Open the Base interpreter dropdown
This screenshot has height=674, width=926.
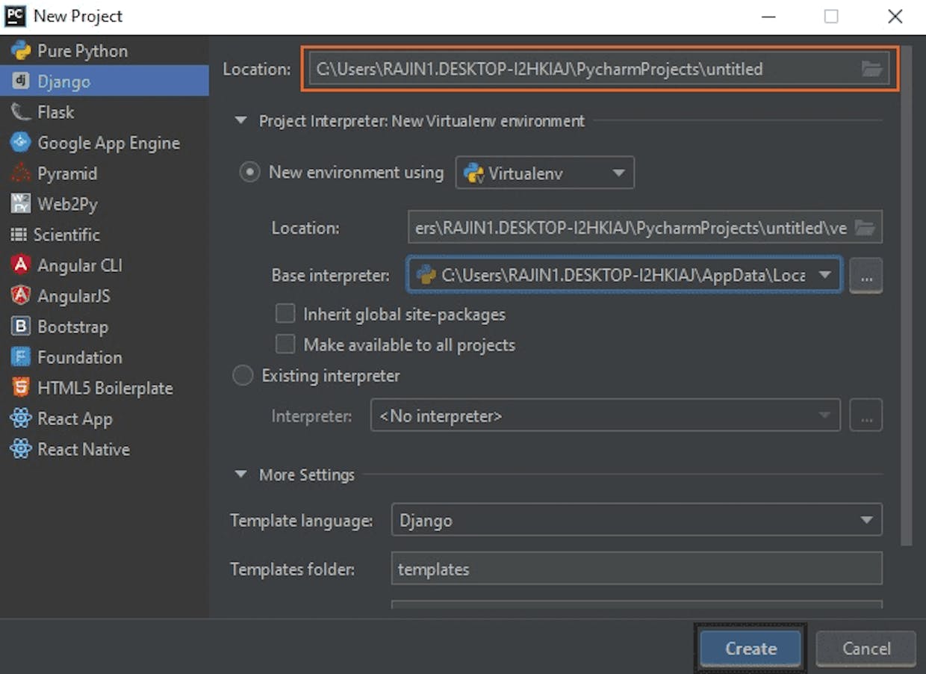click(624, 275)
